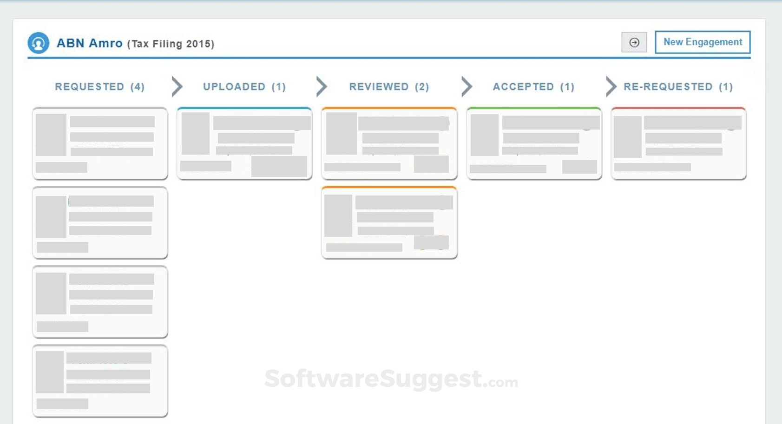782x424 pixels.
Task: Click the ABN Amro profile avatar icon
Action: 39,43
